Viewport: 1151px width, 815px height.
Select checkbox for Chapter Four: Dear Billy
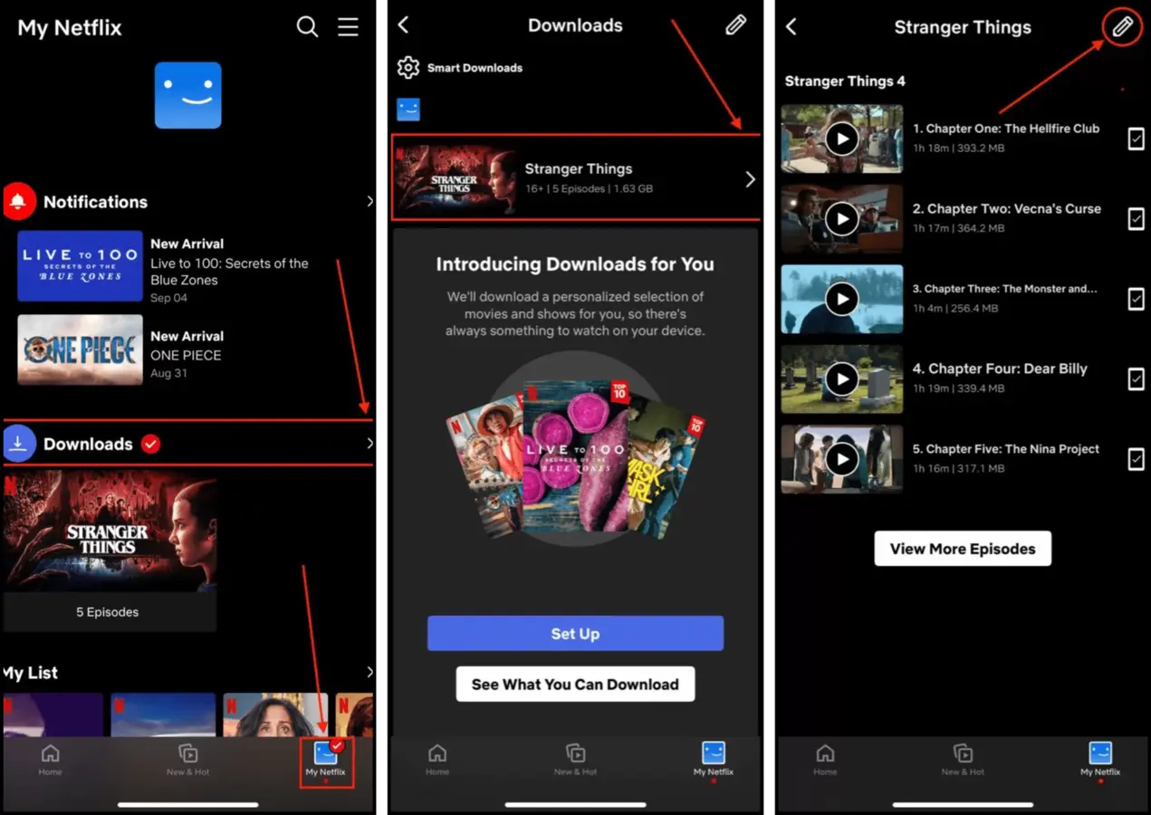(x=1136, y=379)
